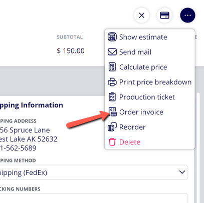204x203 pixels.
Task: Choose Send mail menu entry
Action: tap(135, 52)
